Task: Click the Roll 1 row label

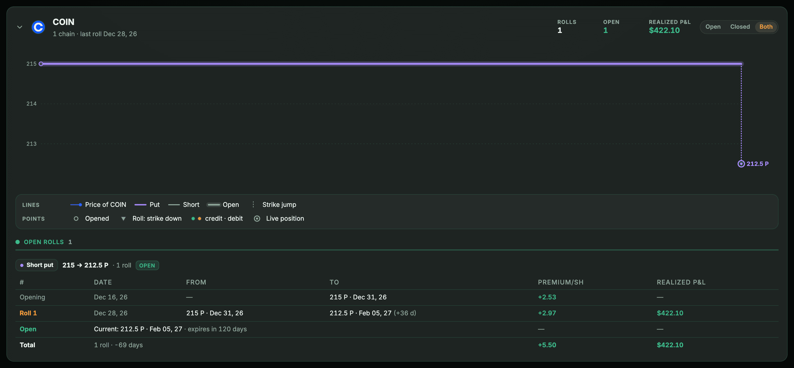Action: click(28, 313)
